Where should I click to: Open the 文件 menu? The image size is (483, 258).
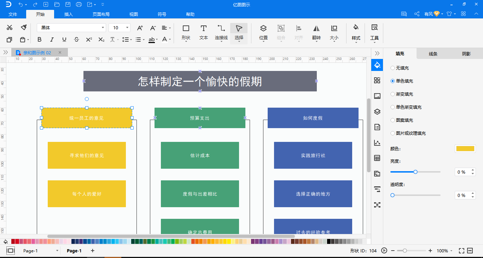[x=13, y=14]
